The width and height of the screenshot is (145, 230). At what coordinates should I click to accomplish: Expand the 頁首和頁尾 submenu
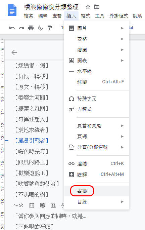97,126
